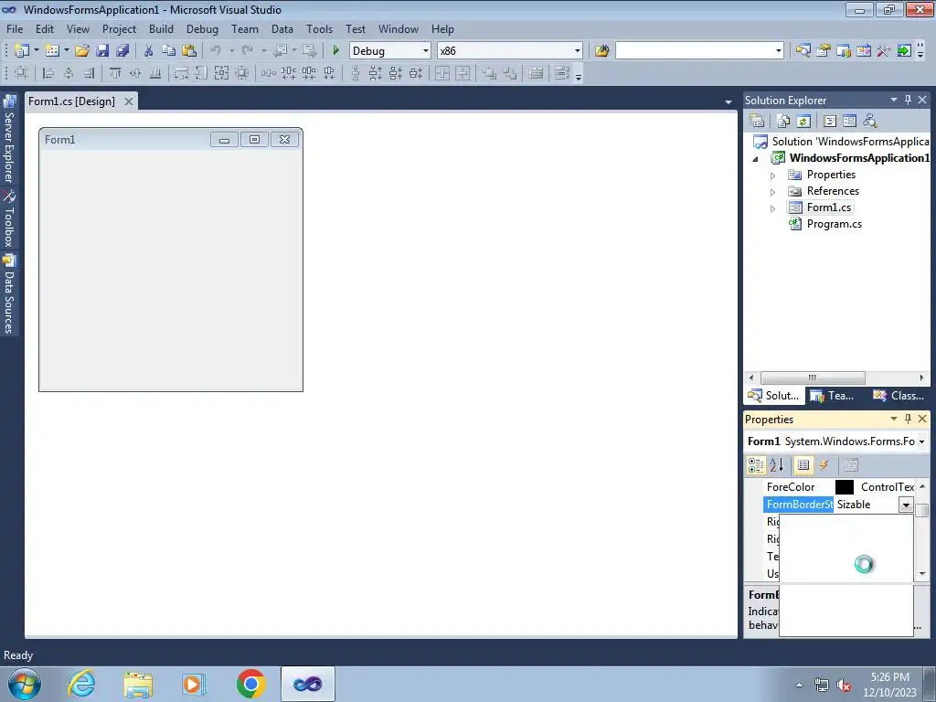Open the Server Explorer side panel
The image size is (936, 702).
click(9, 139)
